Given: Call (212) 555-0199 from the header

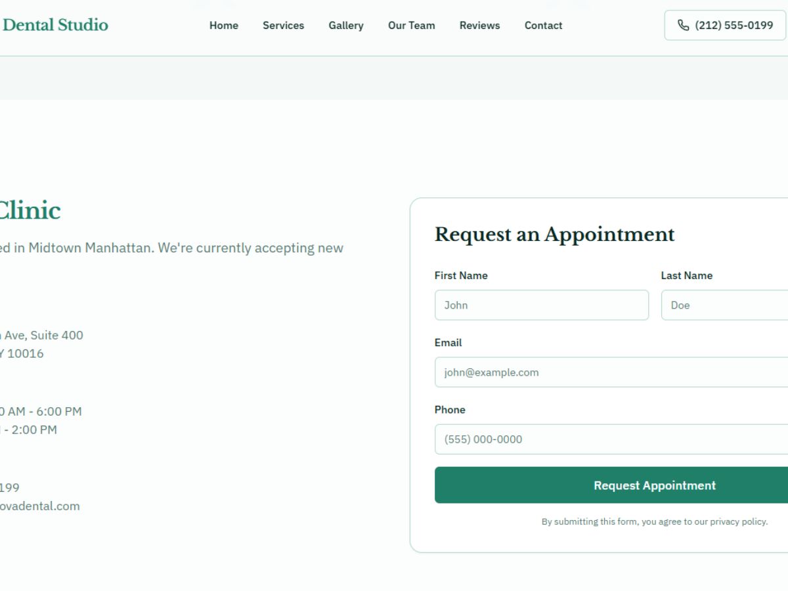Looking at the screenshot, I should click(x=725, y=26).
